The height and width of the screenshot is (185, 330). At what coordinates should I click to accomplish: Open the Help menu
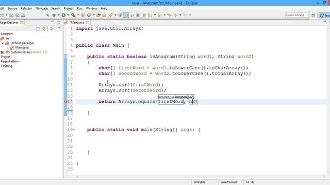pyautogui.click(x=104, y=8)
